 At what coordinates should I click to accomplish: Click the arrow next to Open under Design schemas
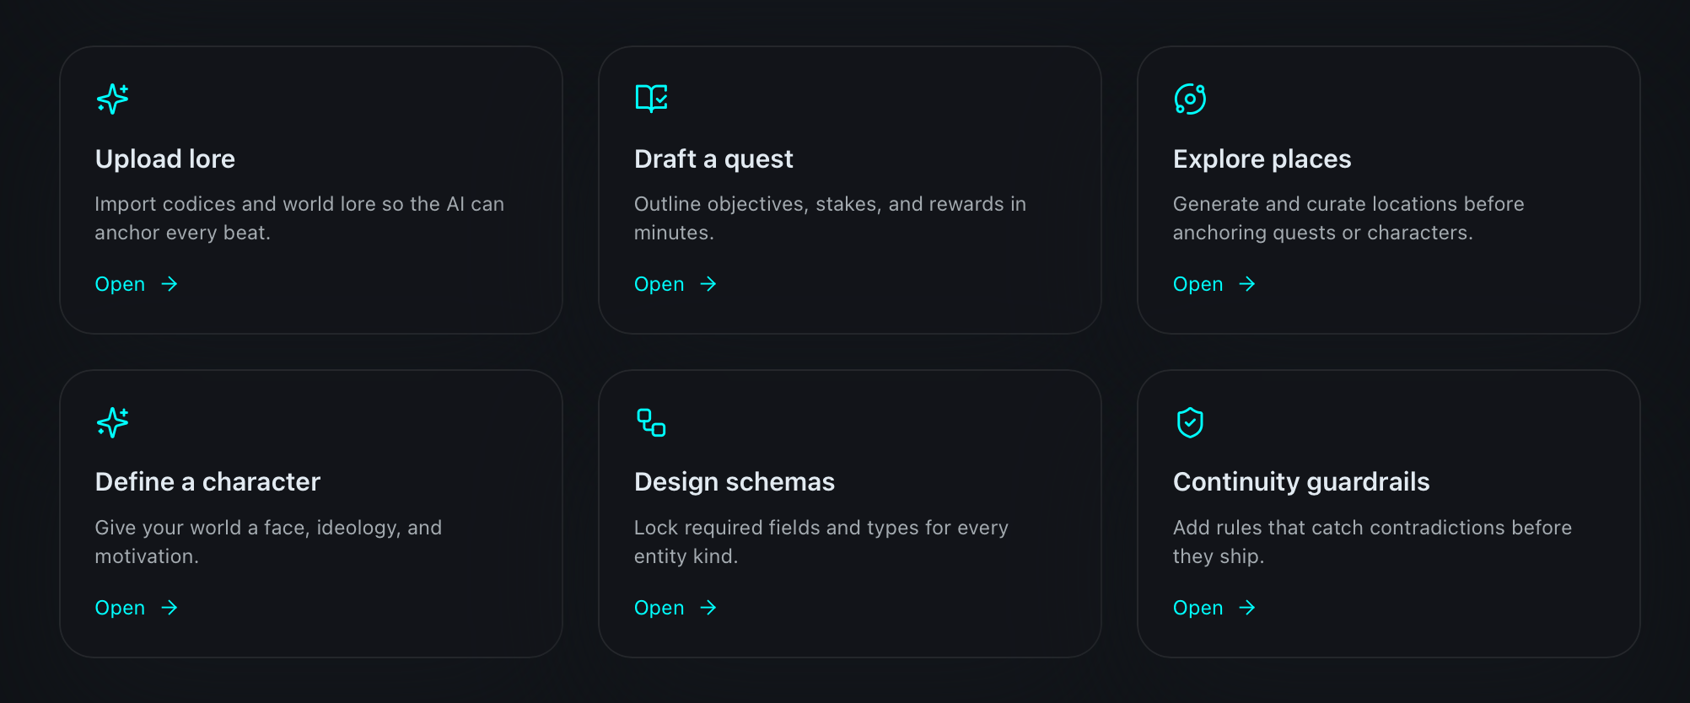coord(708,608)
